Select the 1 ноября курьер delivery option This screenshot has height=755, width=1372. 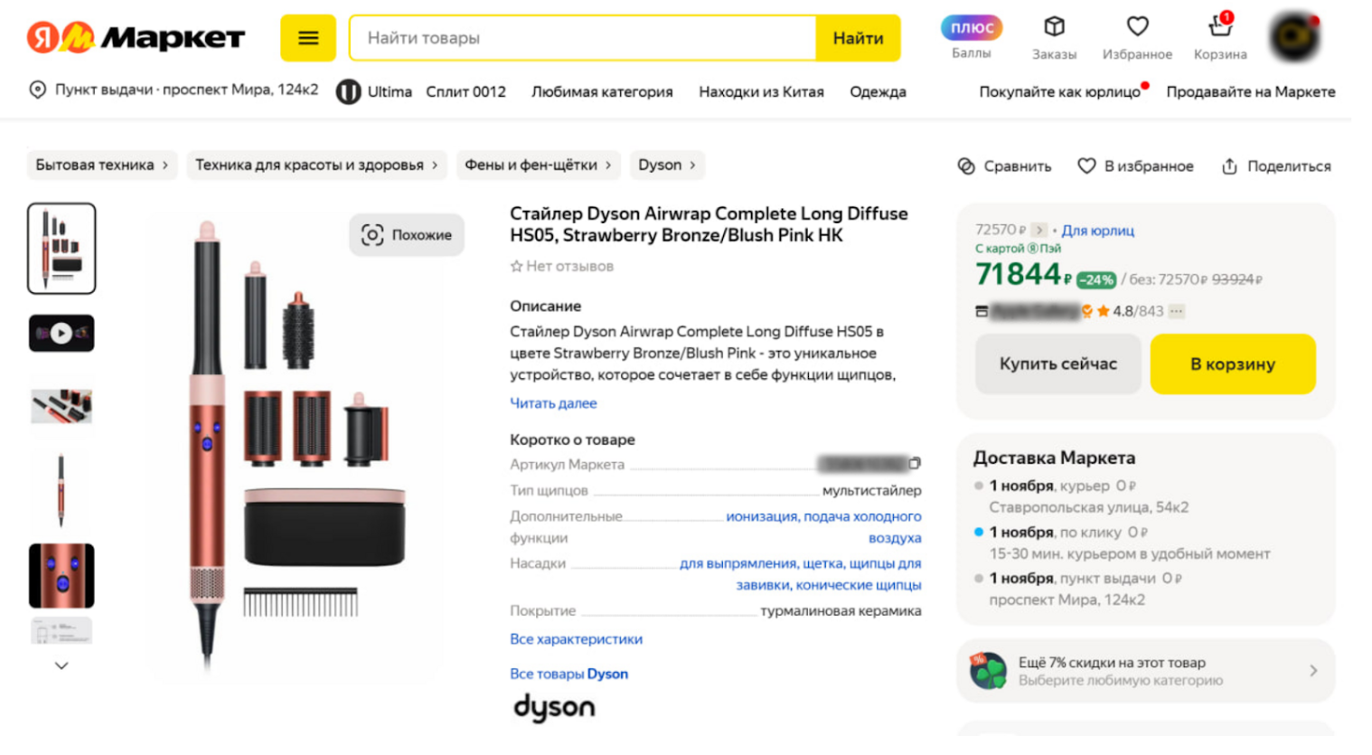[979, 486]
